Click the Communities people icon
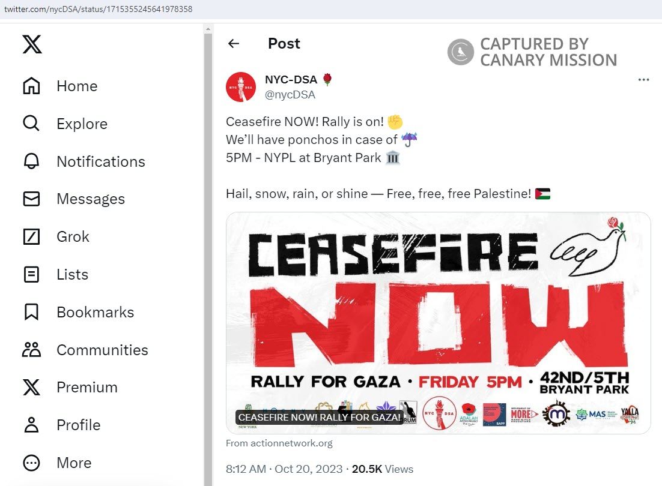Image resolution: width=662 pixels, height=486 pixels. pos(31,350)
